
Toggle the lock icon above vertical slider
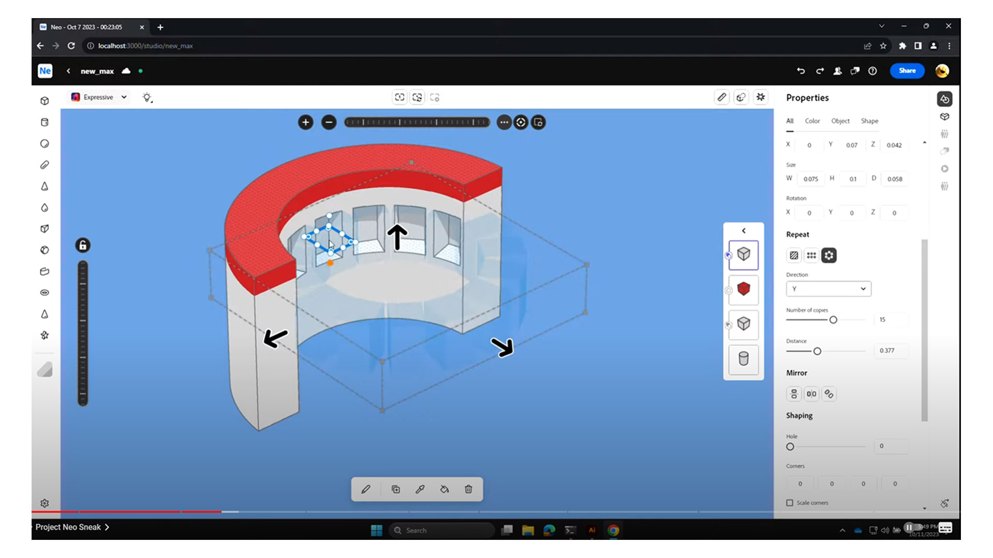(x=83, y=245)
